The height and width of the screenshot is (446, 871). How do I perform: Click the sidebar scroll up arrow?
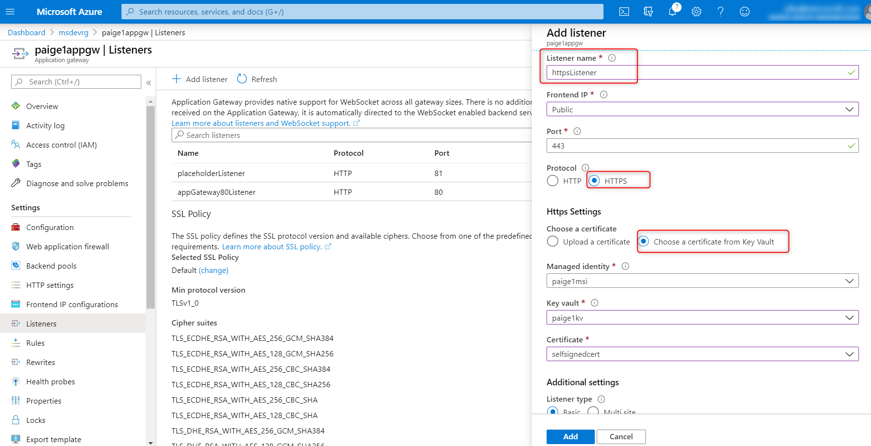(x=150, y=101)
